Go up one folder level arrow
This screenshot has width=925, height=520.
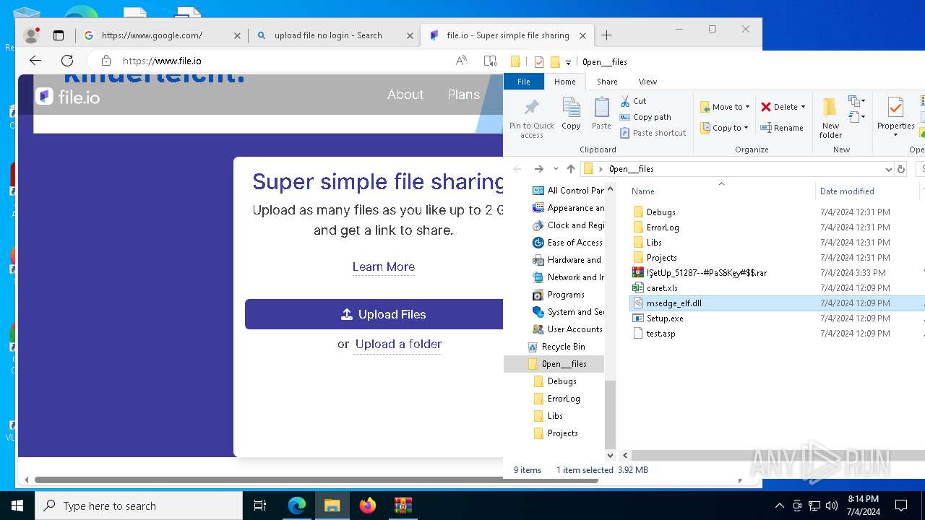tap(571, 169)
